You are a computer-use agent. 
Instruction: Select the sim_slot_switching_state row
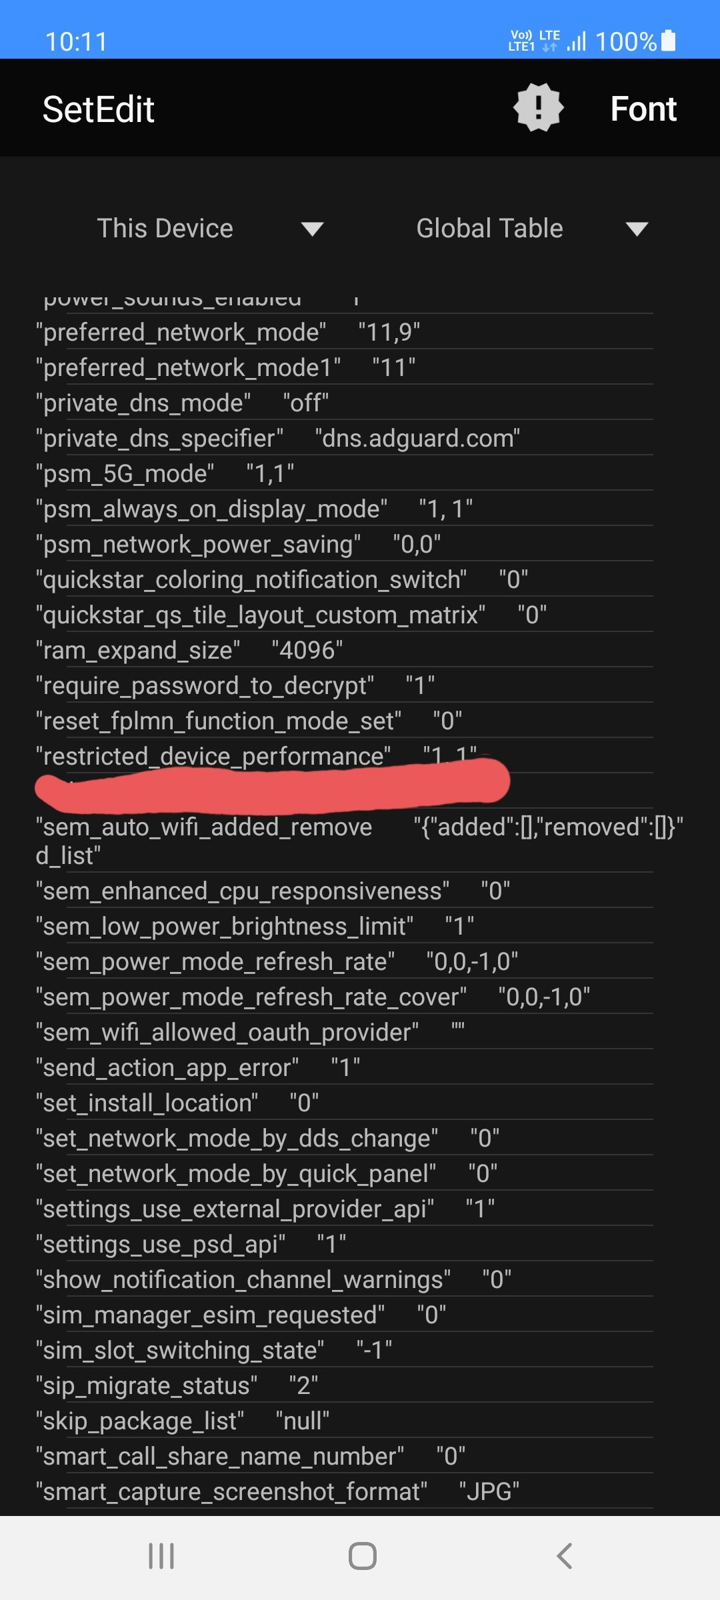(x=213, y=1350)
